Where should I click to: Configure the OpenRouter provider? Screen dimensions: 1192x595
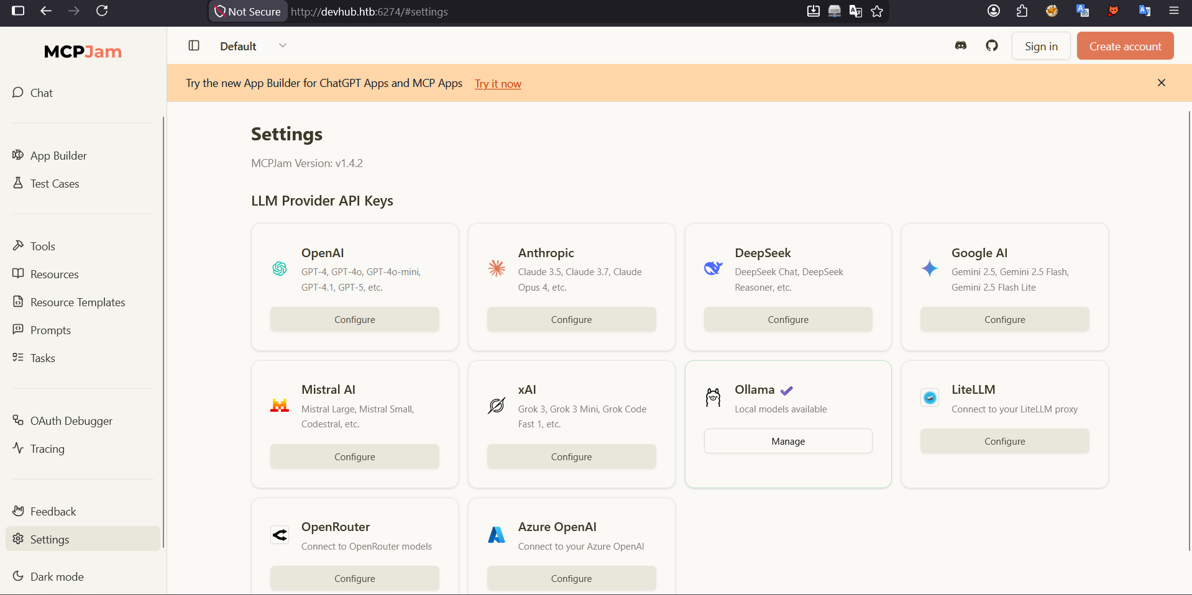(355, 578)
